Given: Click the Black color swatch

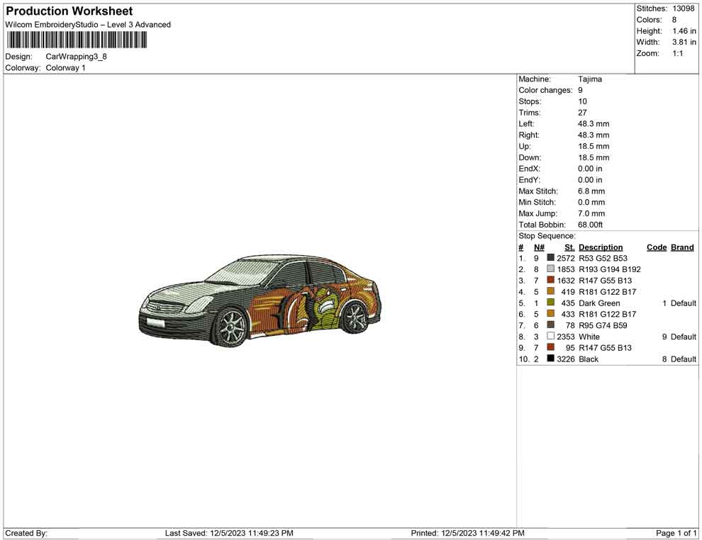Looking at the screenshot, I should (550, 359).
